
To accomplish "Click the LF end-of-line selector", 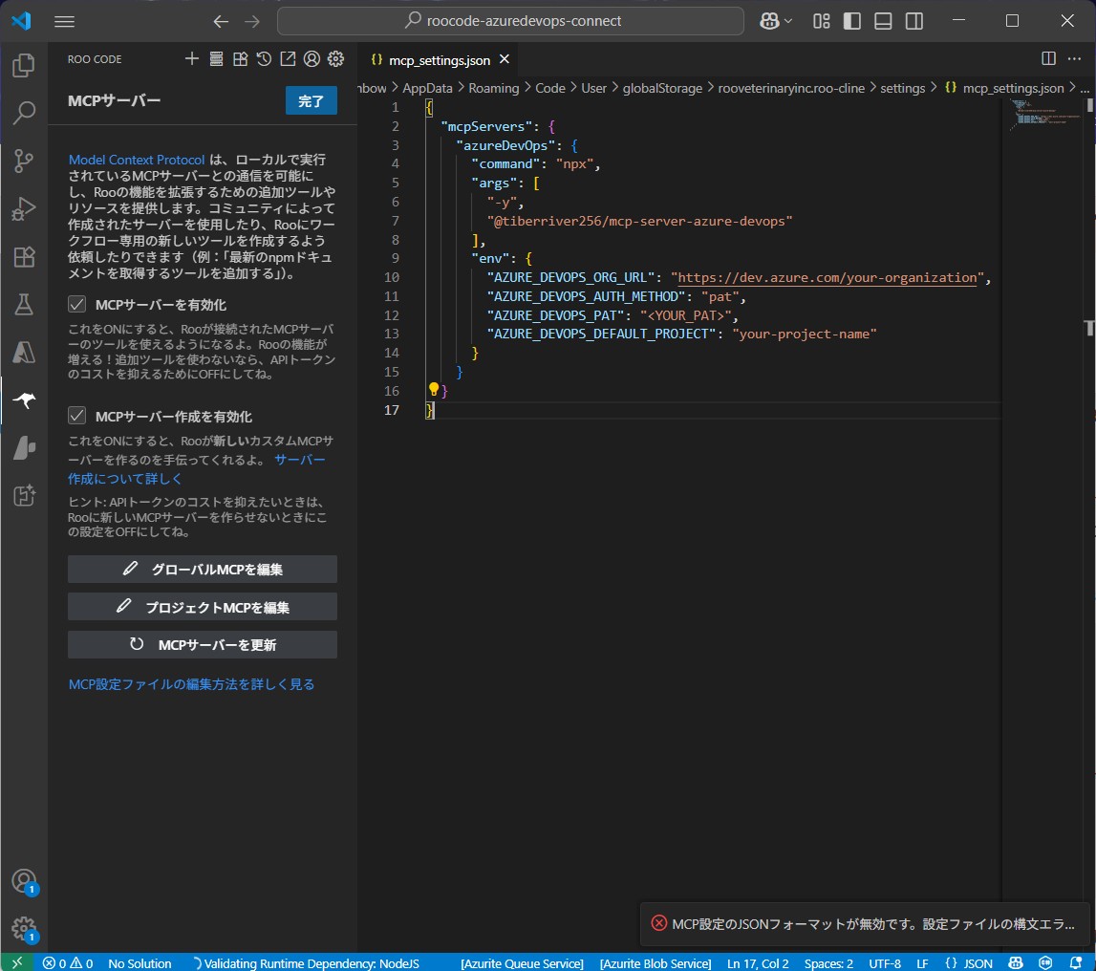I will (922, 962).
